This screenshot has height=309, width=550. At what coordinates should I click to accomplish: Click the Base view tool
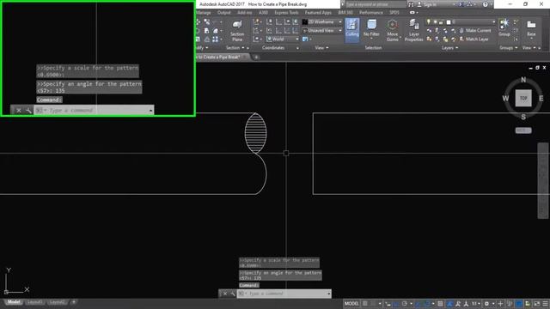[531, 28]
